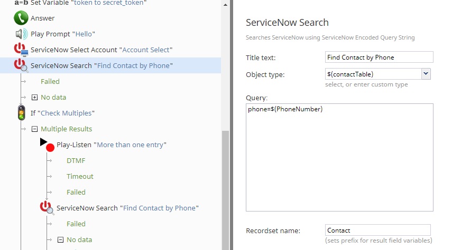
Task: Click the highlighted ServiceNow Search magnifier icon
Action: (21, 65)
